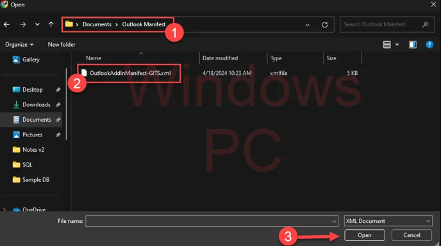Sort by Date modified column
The image size is (441, 246).
tap(220, 58)
